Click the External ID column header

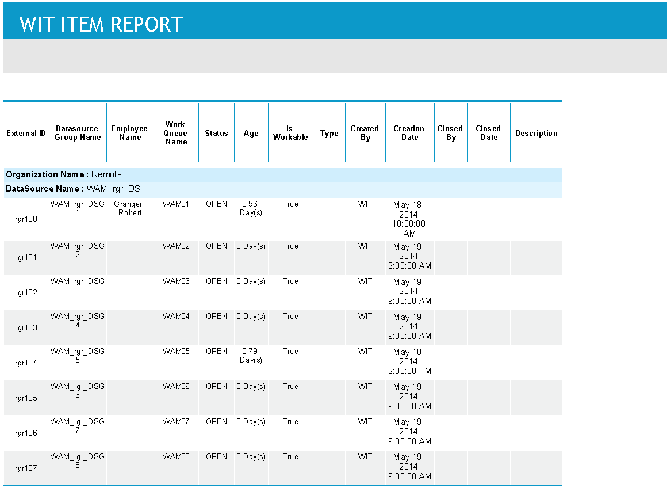pos(26,134)
